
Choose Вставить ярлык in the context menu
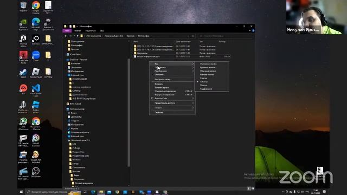172,88
